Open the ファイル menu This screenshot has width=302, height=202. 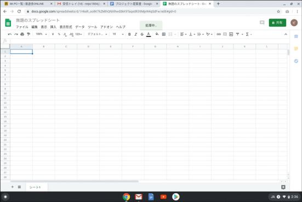(x=22, y=27)
